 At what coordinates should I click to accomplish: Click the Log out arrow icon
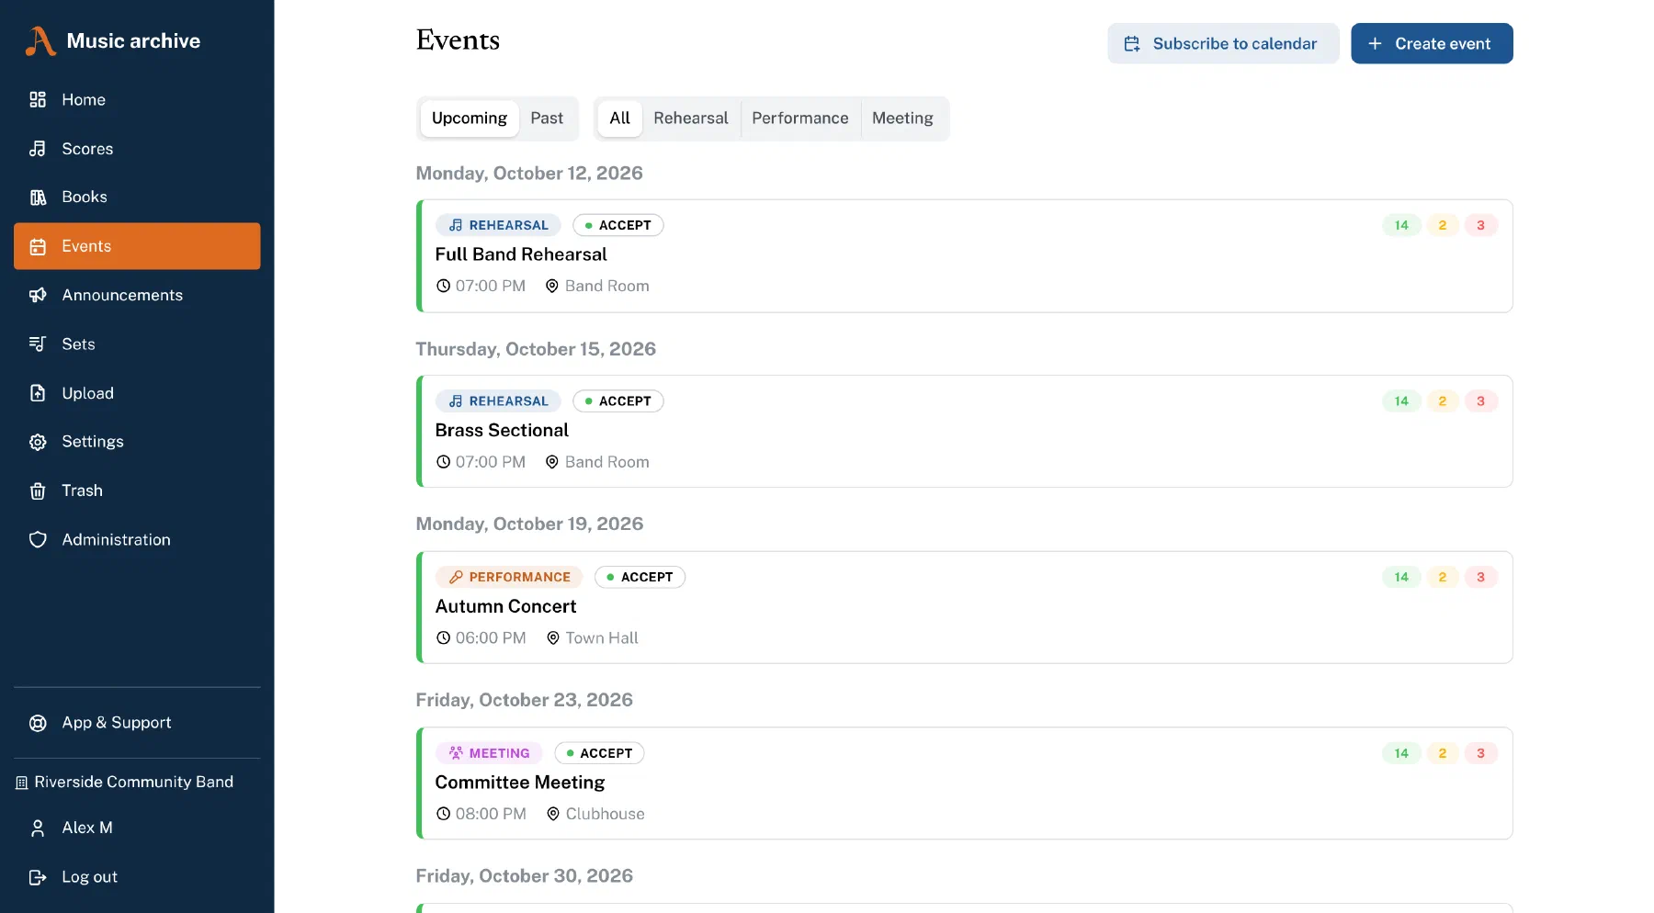pyautogui.click(x=38, y=877)
